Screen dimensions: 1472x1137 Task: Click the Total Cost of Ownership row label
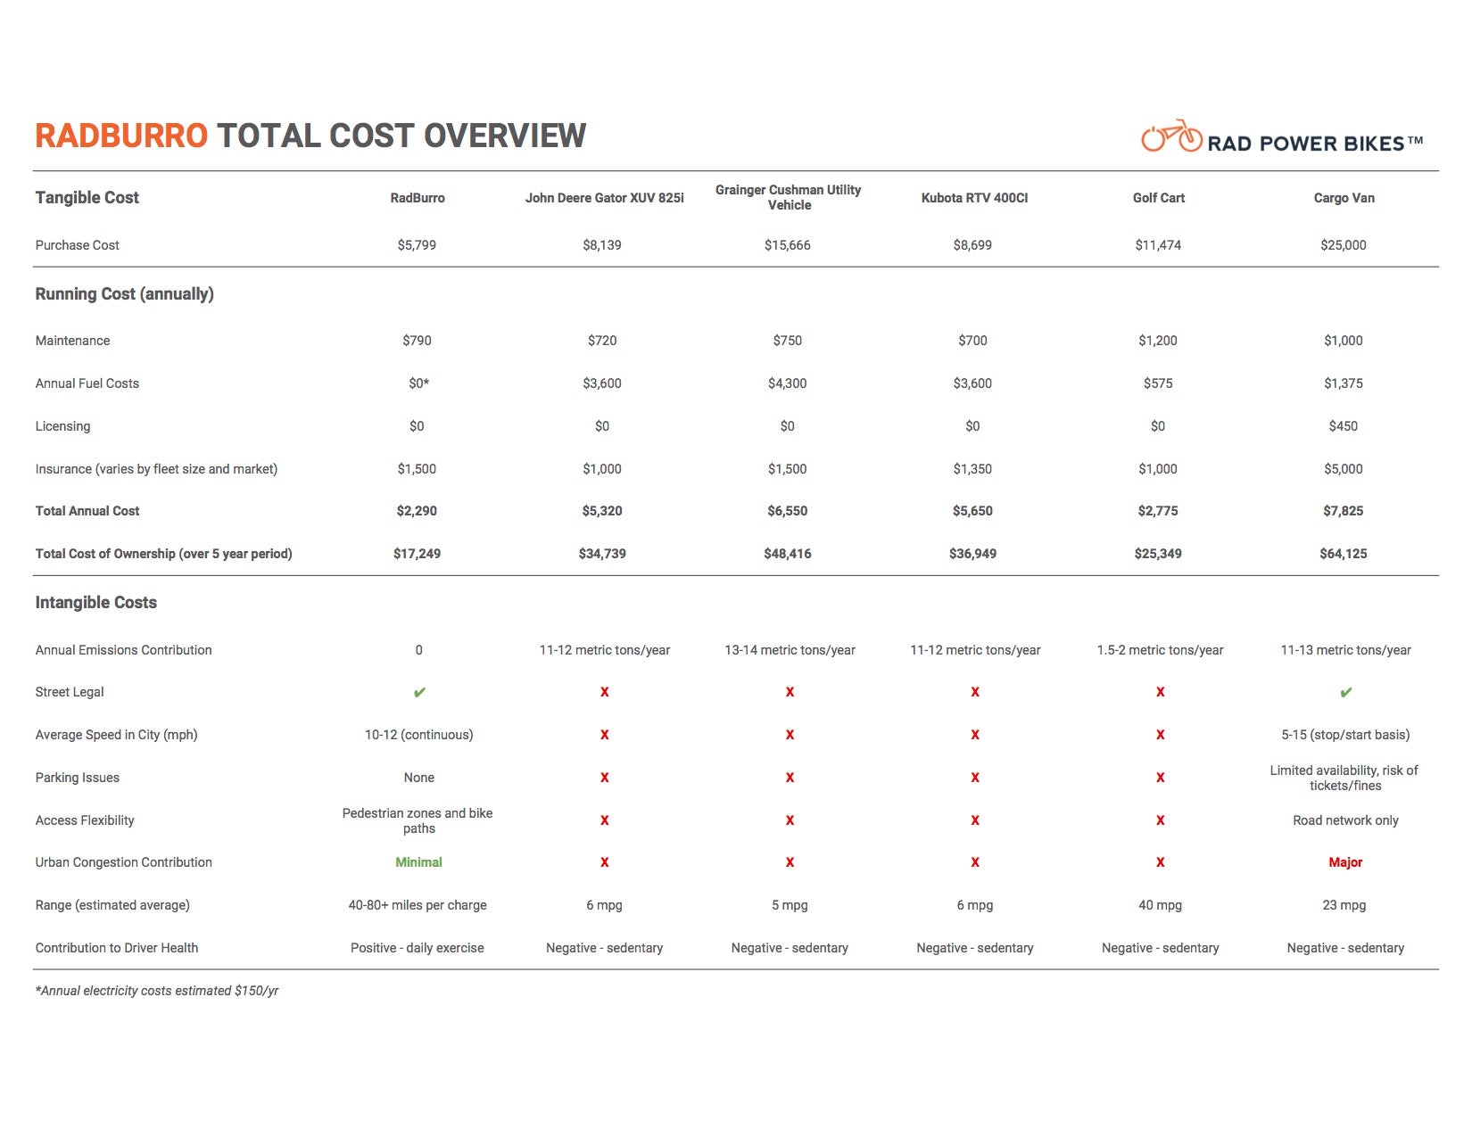[164, 554]
